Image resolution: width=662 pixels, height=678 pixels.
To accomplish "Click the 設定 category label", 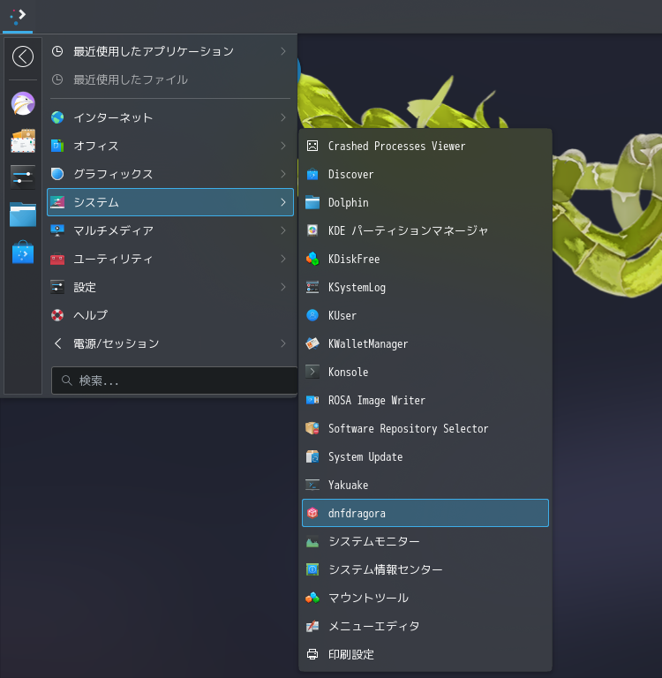I will (85, 287).
